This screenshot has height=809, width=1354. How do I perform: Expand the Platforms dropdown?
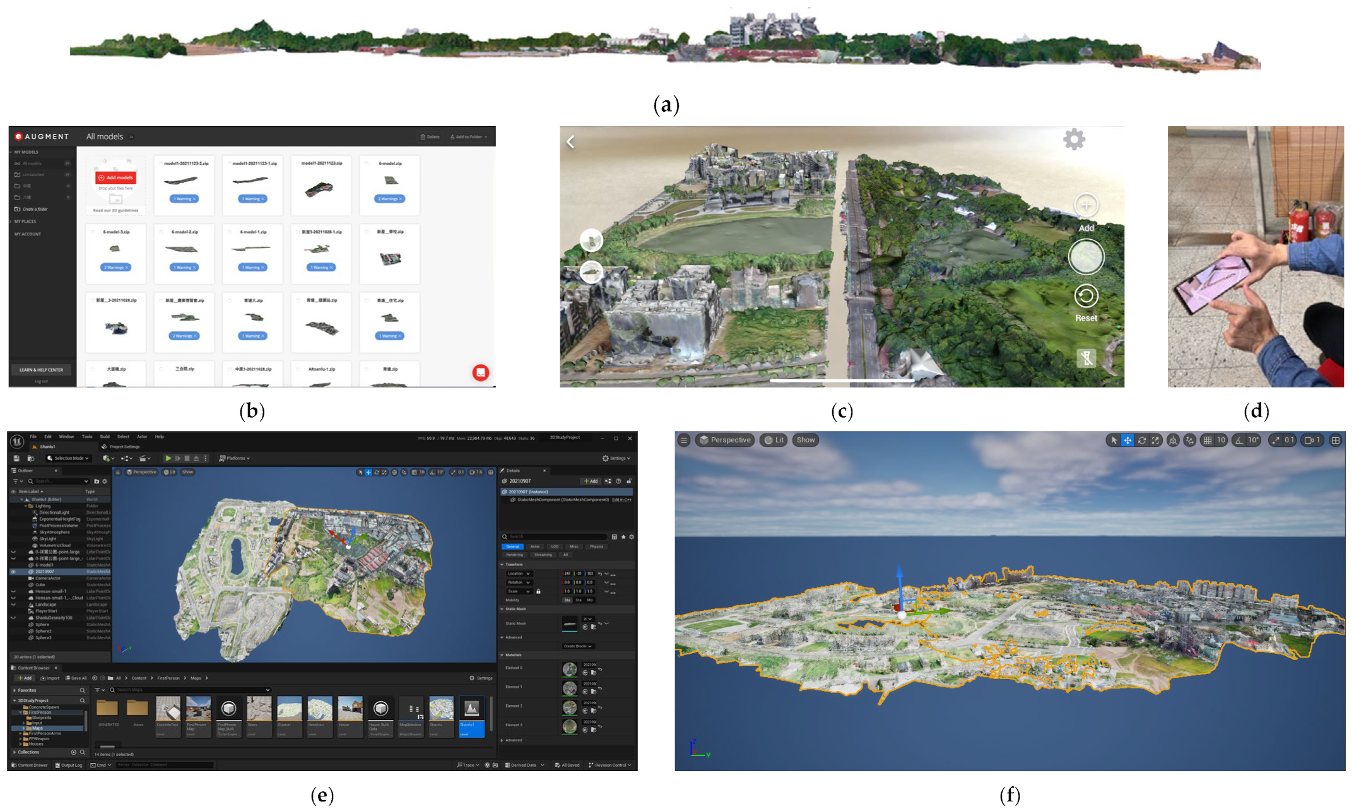pos(234,458)
